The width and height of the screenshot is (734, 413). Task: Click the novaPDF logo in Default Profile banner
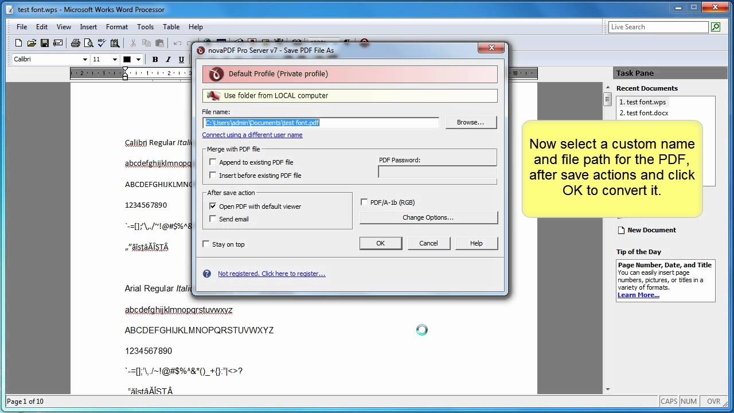point(216,73)
